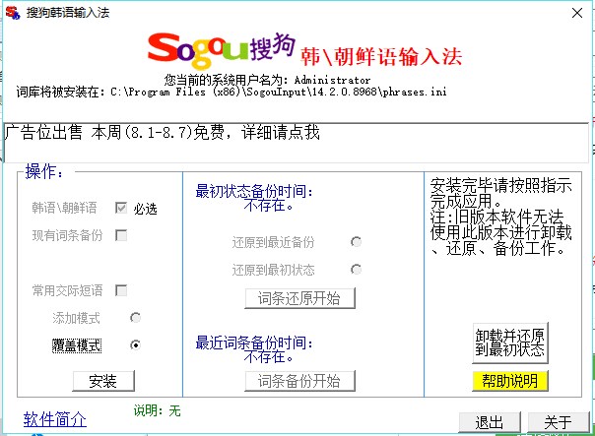The width and height of the screenshot is (595, 436).
Task: Choose the 还原到最初状态 option
Action: click(356, 270)
